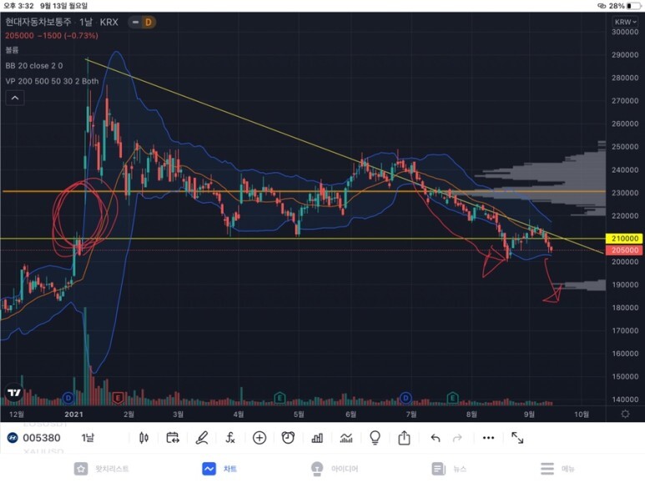Share the chart using share icon

point(404,437)
